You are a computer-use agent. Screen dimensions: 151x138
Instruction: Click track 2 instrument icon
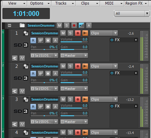tap(26, 66)
